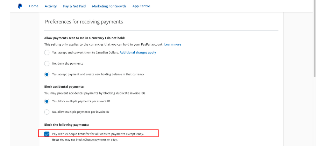The width and height of the screenshot is (326, 146).
Task: Choose the 'No, deny the payments' radio button
Action: click(47, 63)
